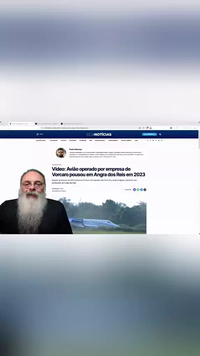The image size is (200, 356).
Task: Click the purple share icon beside WhatsApp
Action: [x=135, y=190]
